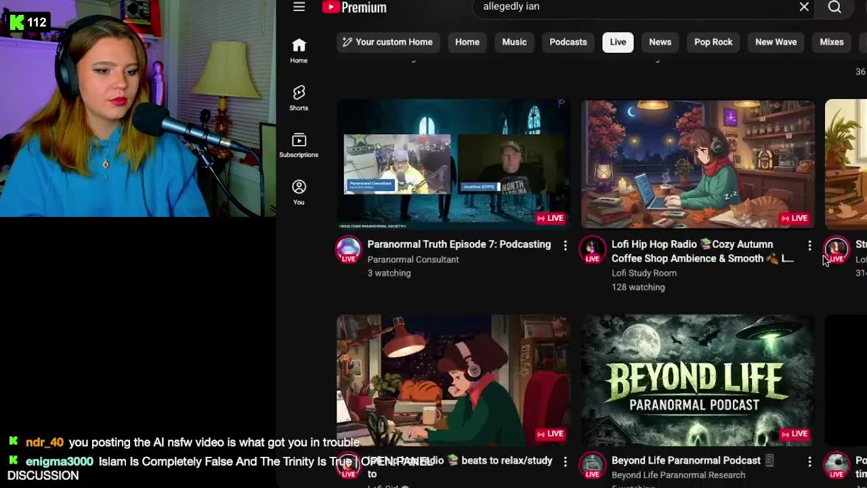Click chat username enigma3000

(x=60, y=462)
